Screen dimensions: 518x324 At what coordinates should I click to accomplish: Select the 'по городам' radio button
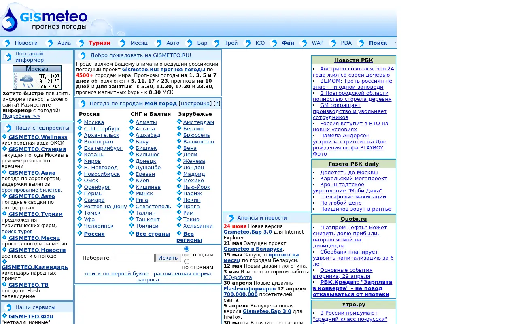(187, 249)
